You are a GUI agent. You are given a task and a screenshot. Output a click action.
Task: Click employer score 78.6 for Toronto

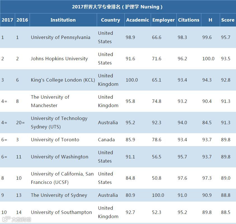coord(157,140)
